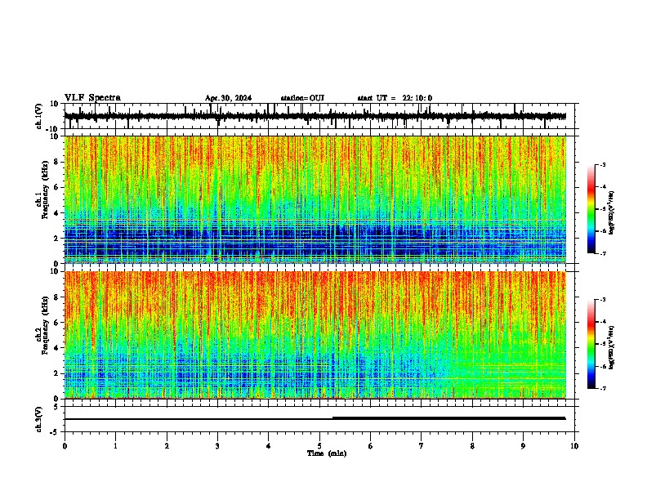The width and height of the screenshot is (647, 500).
Task: Click inside the ch.2 frequency spectrogram
Action: [x=315, y=335]
